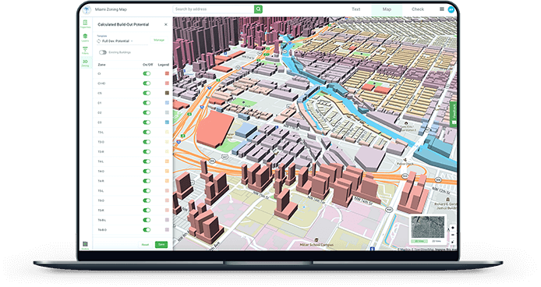The image size is (541, 287).
Task: Click the CI legend color swatch
Action: coord(167,73)
